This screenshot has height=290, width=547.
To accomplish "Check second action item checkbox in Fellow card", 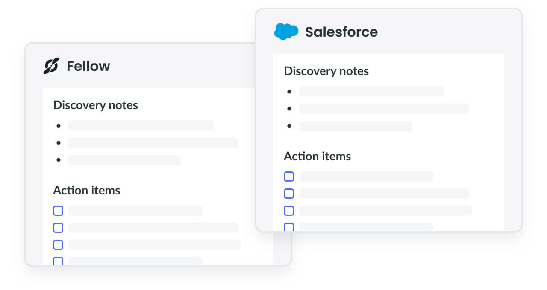I will point(58,228).
